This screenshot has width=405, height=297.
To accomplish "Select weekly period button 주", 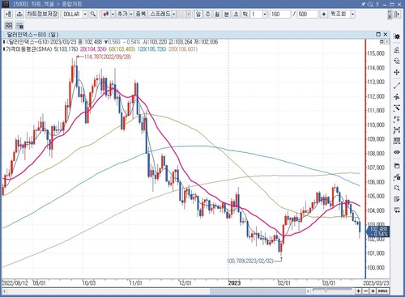I will [207, 14].
